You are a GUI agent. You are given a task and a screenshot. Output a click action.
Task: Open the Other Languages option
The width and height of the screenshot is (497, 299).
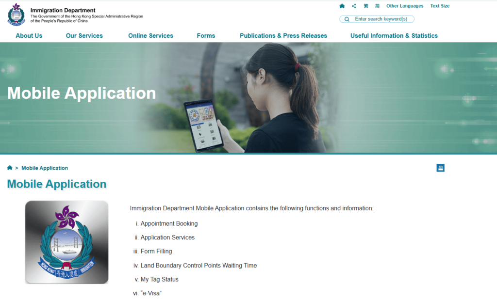(404, 6)
